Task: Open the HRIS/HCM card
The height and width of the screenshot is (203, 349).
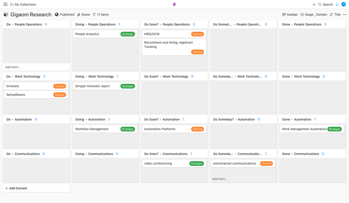Action: pyautogui.click(x=174, y=34)
